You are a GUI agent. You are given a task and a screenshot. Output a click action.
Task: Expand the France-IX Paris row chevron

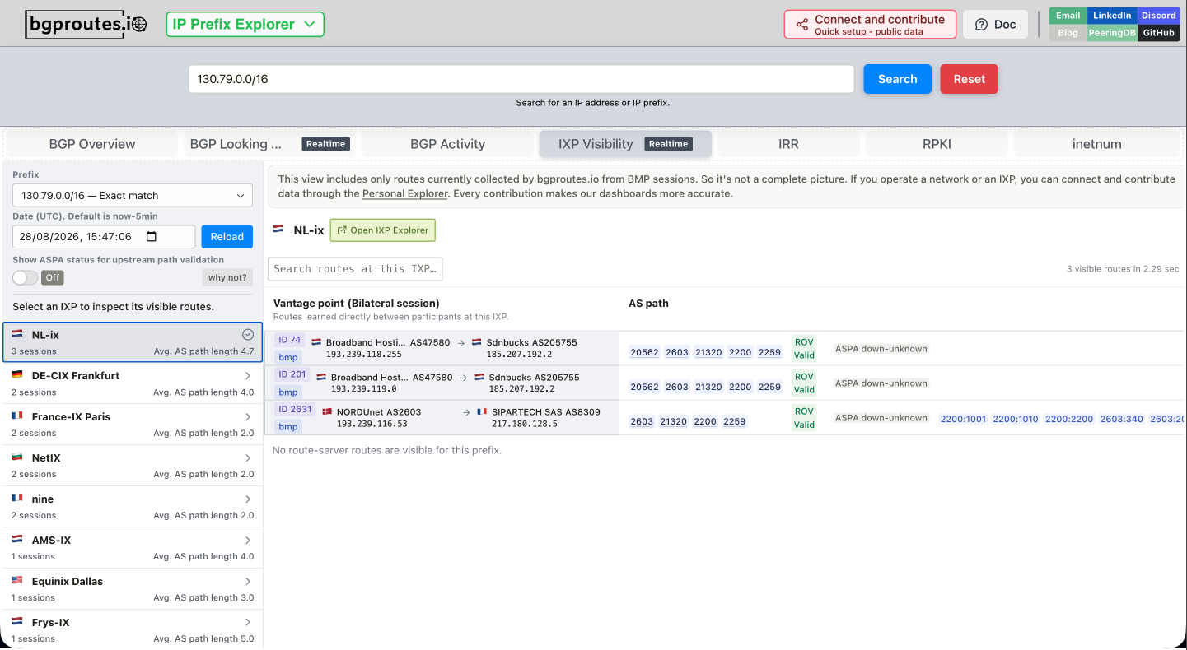(x=248, y=417)
